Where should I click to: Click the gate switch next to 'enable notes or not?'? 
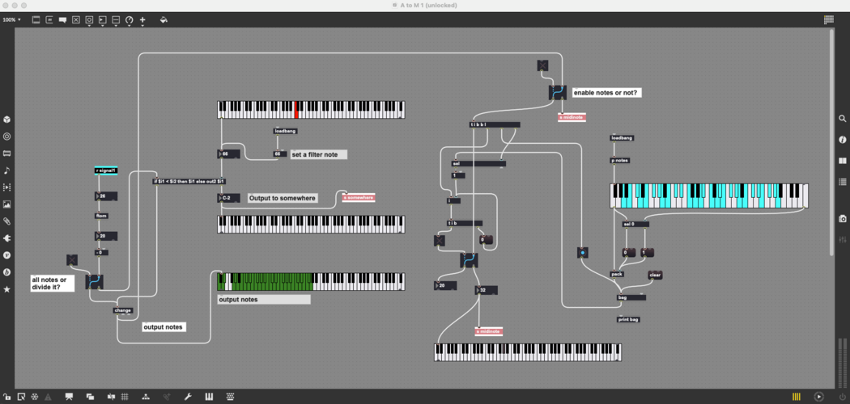557,92
